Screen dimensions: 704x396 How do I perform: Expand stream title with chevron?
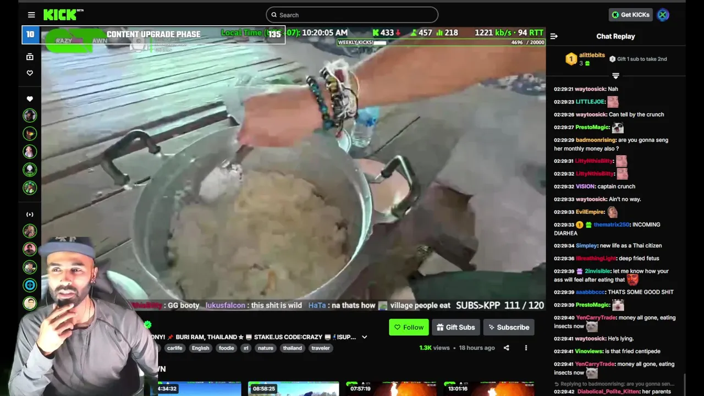tap(364, 337)
